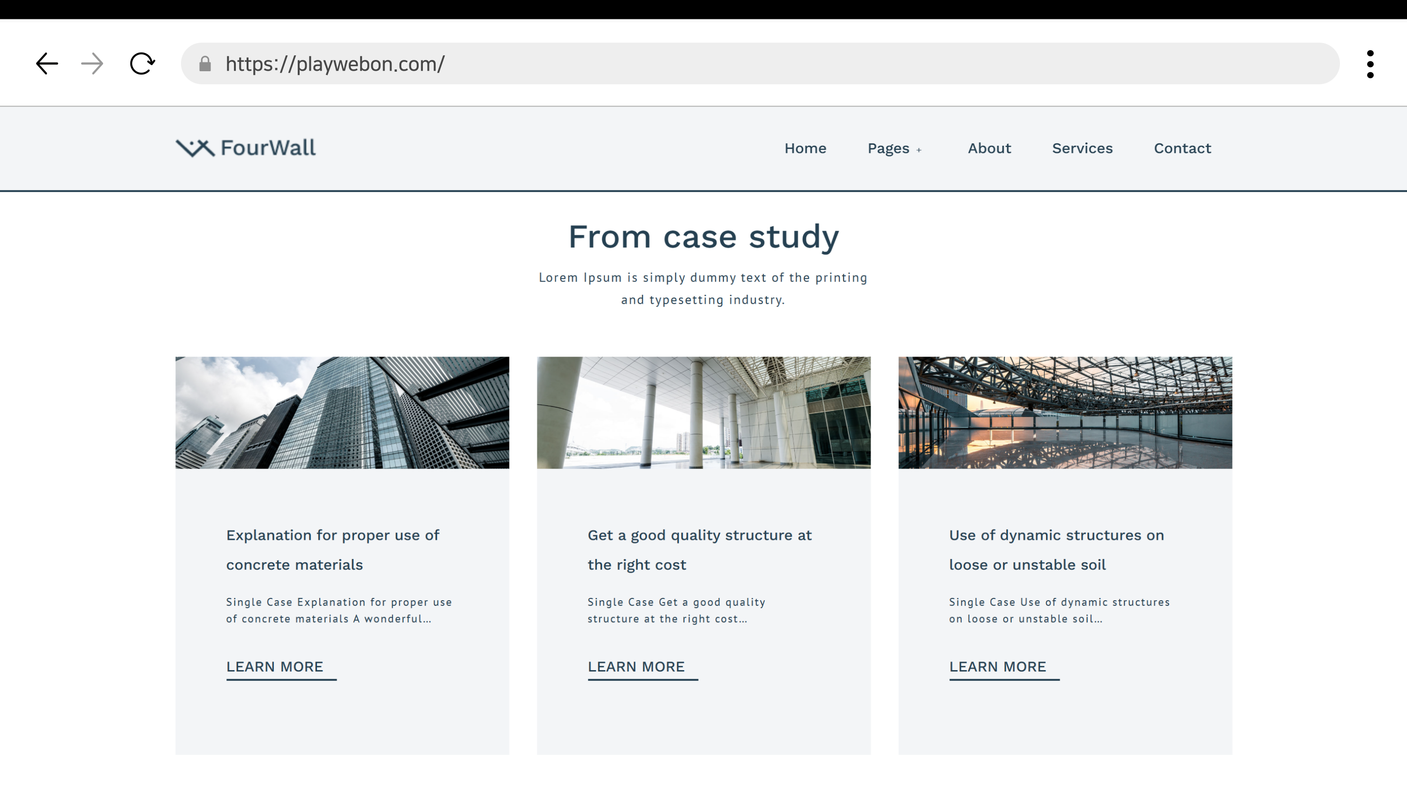Click the URL address bar
The width and height of the screenshot is (1407, 791).
point(765,64)
